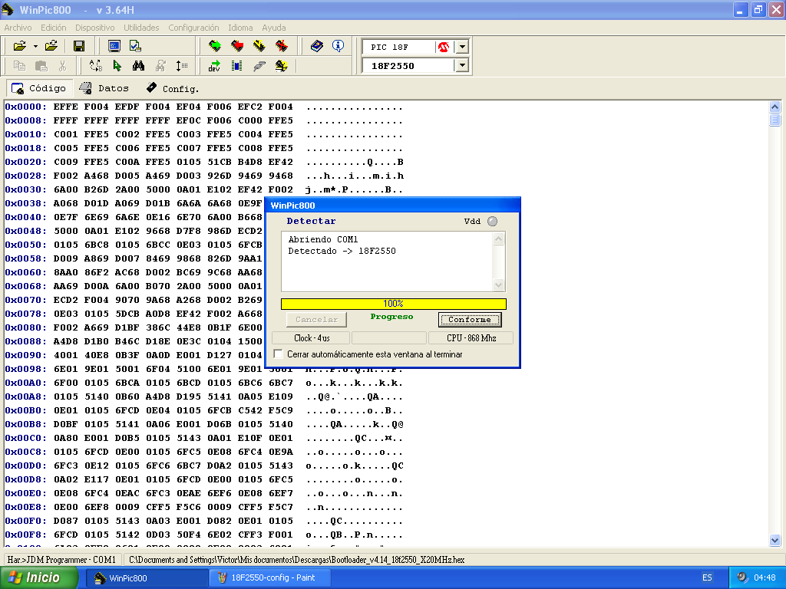Viewport: 786px width, 589px height.
Task: Switch to the Datos tab
Action: 104,88
